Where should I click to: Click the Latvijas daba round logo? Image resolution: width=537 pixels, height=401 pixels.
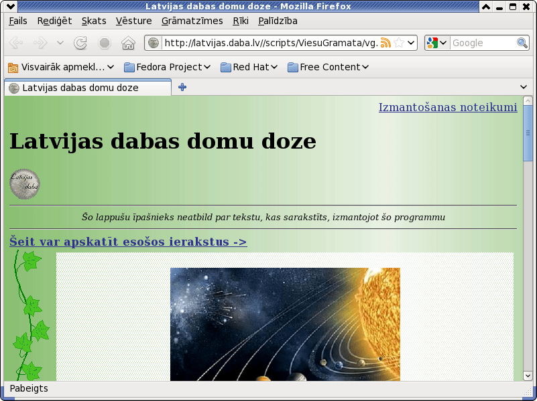point(25,184)
